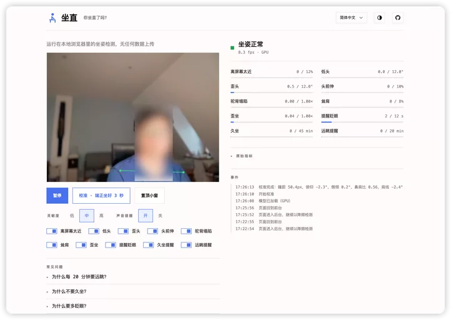Image resolution: width=451 pixels, height=320 pixels.
Task: Open the GitHub repository icon
Action: (397, 17)
